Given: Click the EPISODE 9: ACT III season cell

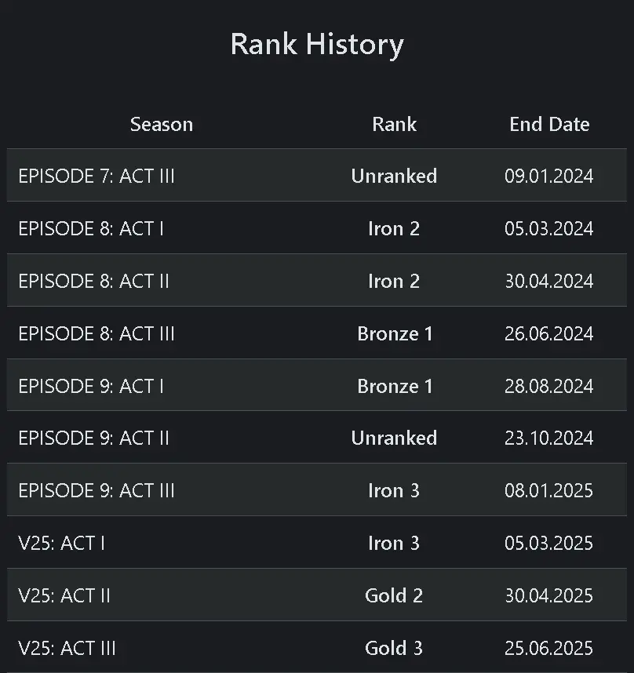Looking at the screenshot, I should [x=97, y=490].
